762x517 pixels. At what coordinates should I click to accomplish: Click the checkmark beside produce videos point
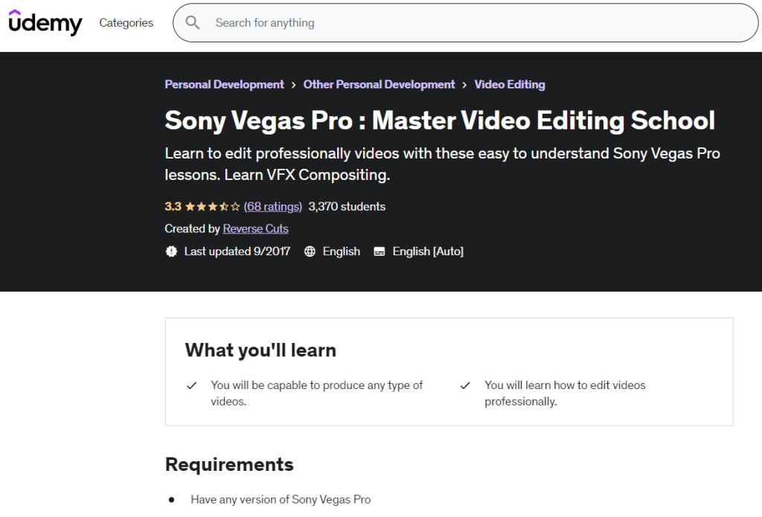coord(192,385)
